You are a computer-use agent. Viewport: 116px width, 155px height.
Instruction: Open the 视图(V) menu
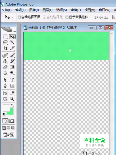coord(90,10)
